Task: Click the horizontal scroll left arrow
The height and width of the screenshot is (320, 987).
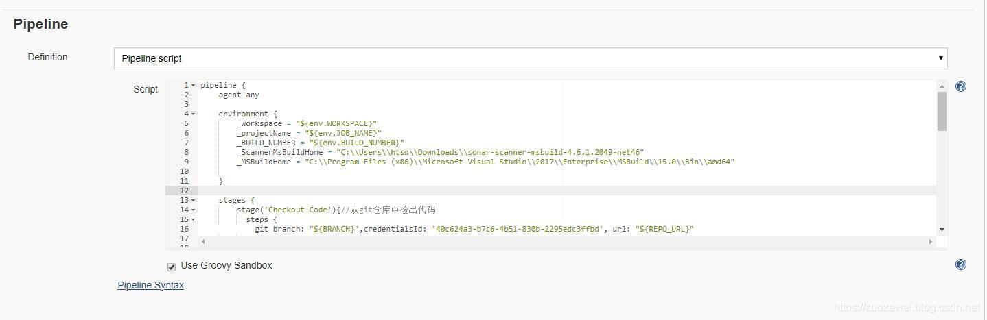Action: [203, 241]
